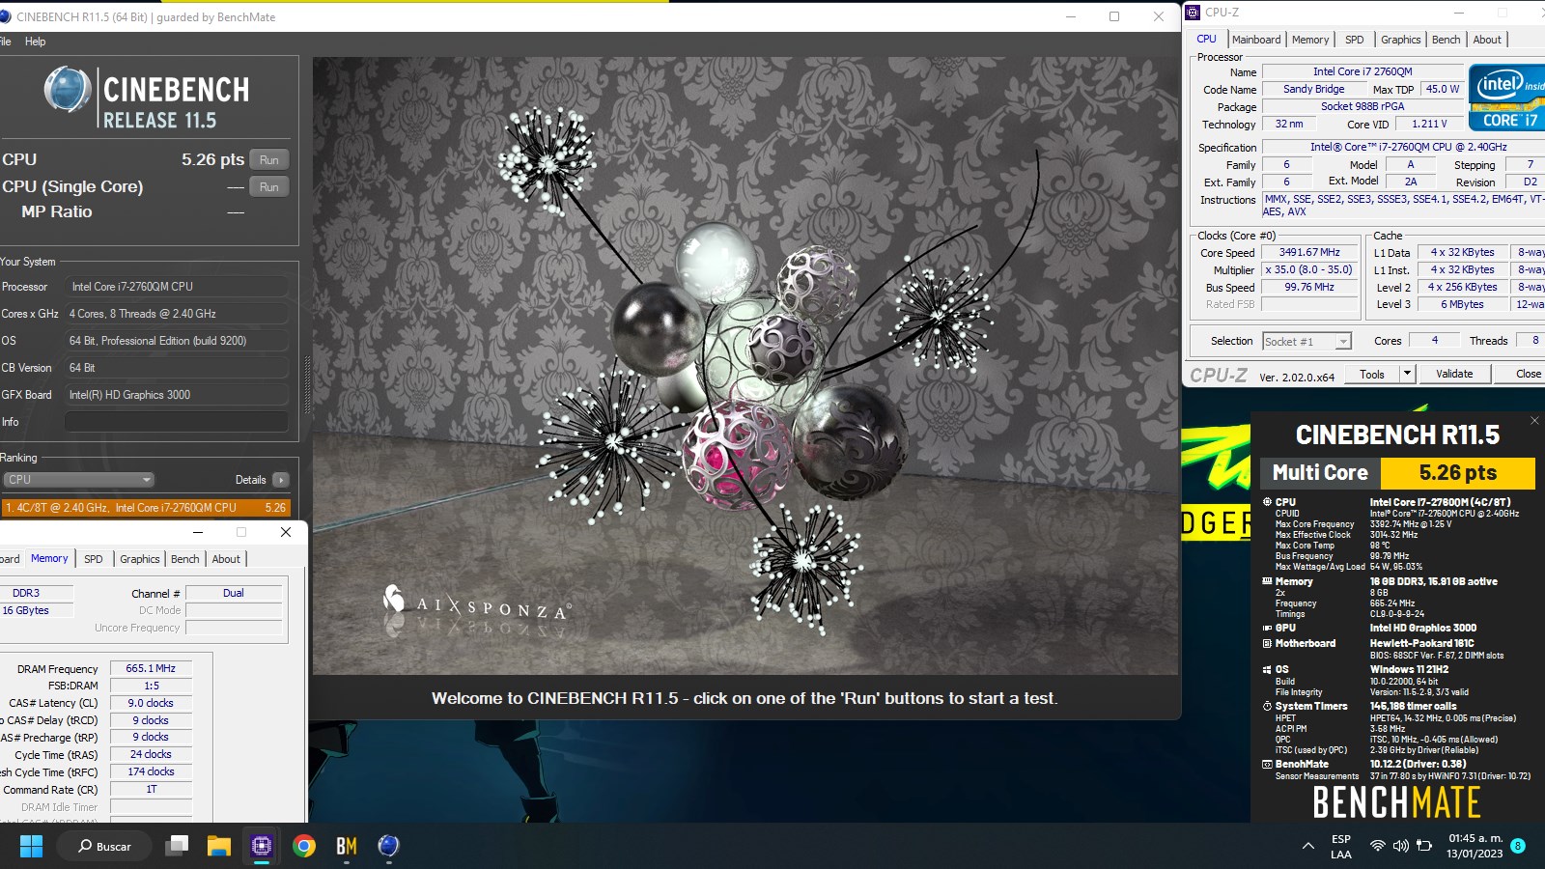This screenshot has height=869, width=1545.
Task: Click the DRAM Frequency 665.1 MHz value
Action: pos(151,668)
